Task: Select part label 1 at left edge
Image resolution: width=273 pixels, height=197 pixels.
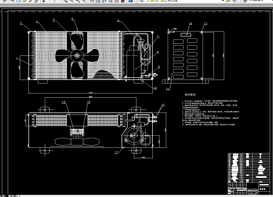Action: click(x=17, y=58)
